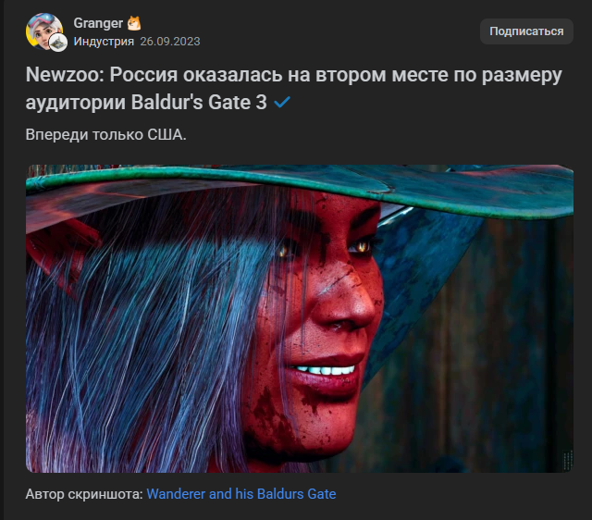
Task: Click the character's glowing yellow eye
Action: click(x=362, y=246)
